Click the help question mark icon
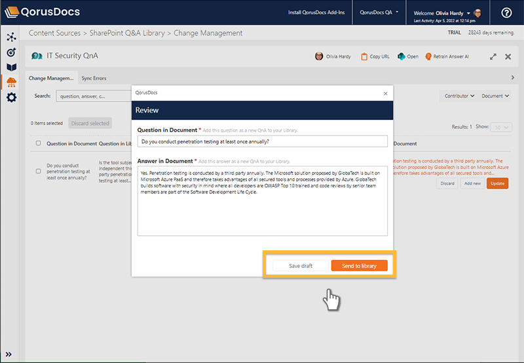Image resolution: width=524 pixels, height=363 pixels. [x=506, y=12]
